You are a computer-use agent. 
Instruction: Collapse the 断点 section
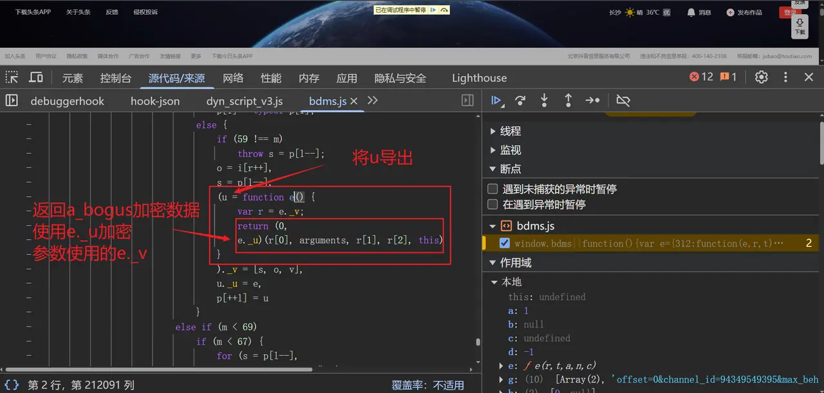coord(492,169)
